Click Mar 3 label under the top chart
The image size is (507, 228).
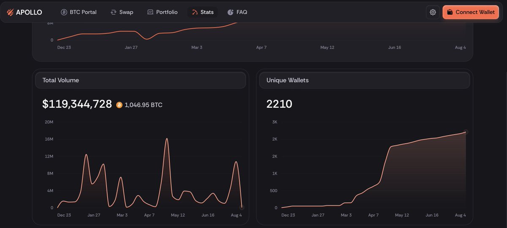197,47
